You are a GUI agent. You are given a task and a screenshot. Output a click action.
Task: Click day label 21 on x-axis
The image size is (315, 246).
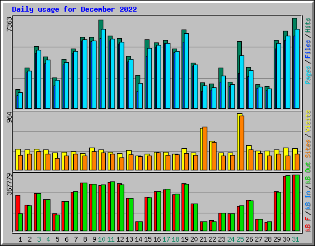coord(203,239)
